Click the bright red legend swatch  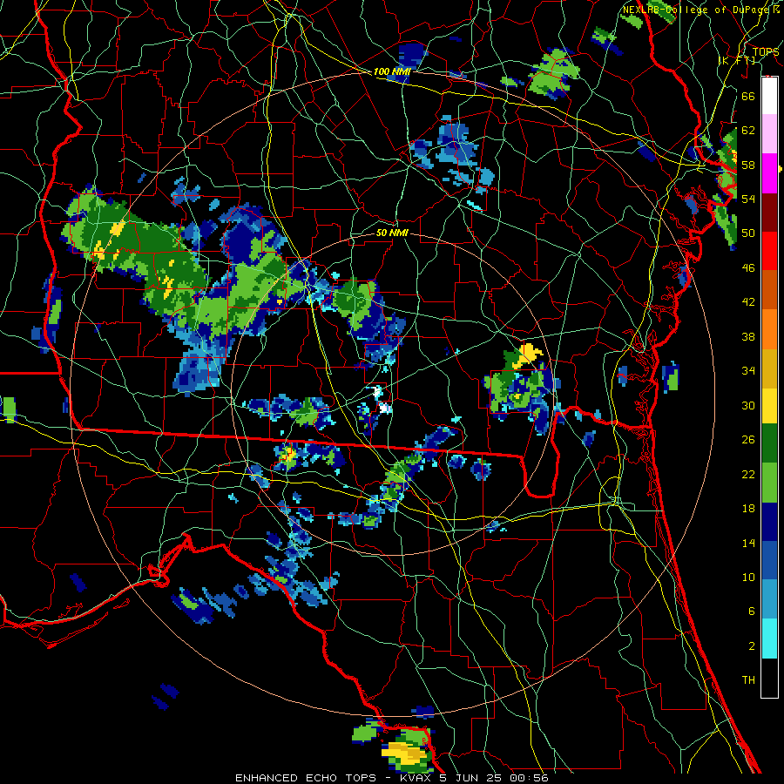pyautogui.click(x=769, y=251)
